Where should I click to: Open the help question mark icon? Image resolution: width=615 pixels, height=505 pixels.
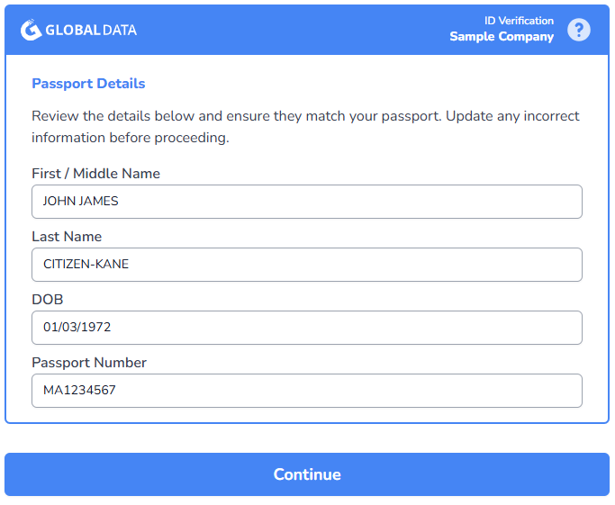579,30
